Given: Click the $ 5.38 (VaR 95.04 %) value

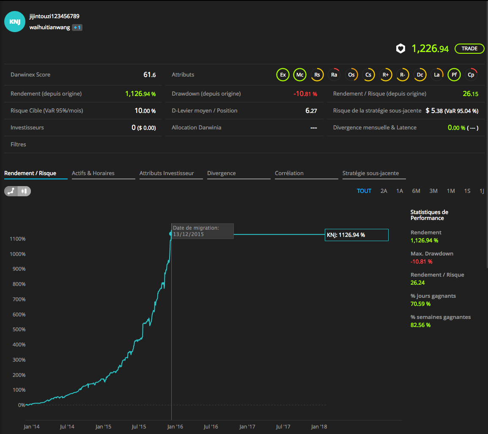Looking at the screenshot, I should pyautogui.click(x=452, y=110).
